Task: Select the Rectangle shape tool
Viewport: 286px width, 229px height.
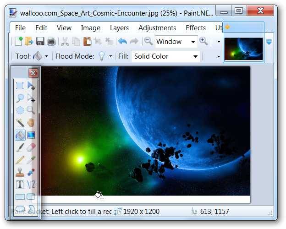Action: coord(20,197)
